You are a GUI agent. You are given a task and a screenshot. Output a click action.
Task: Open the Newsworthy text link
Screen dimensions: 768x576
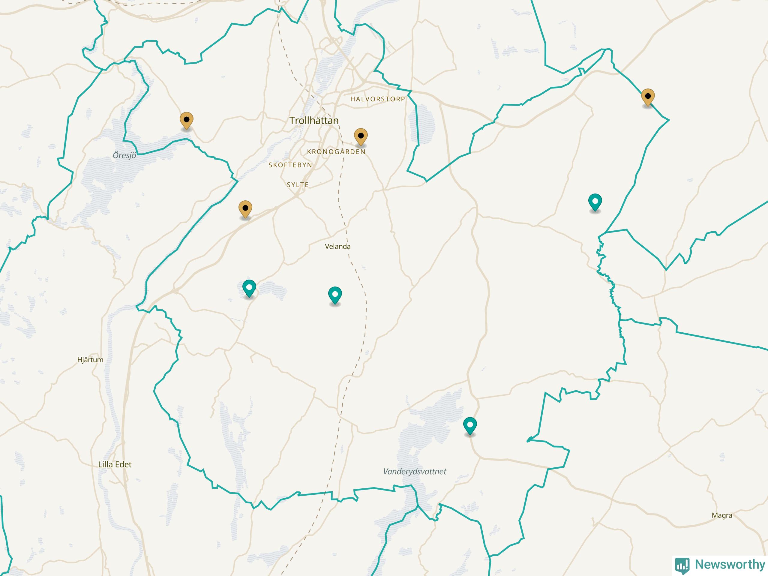click(x=730, y=564)
